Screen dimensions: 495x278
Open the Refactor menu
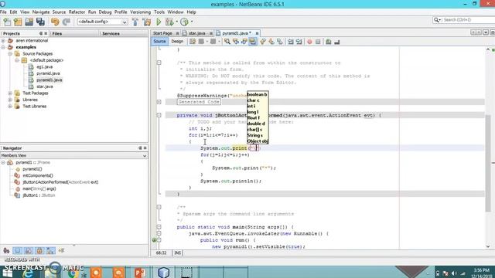tap(77, 12)
